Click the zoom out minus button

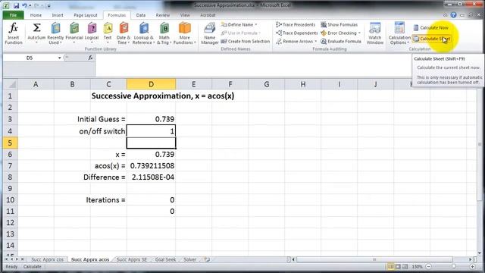[x=429, y=266]
